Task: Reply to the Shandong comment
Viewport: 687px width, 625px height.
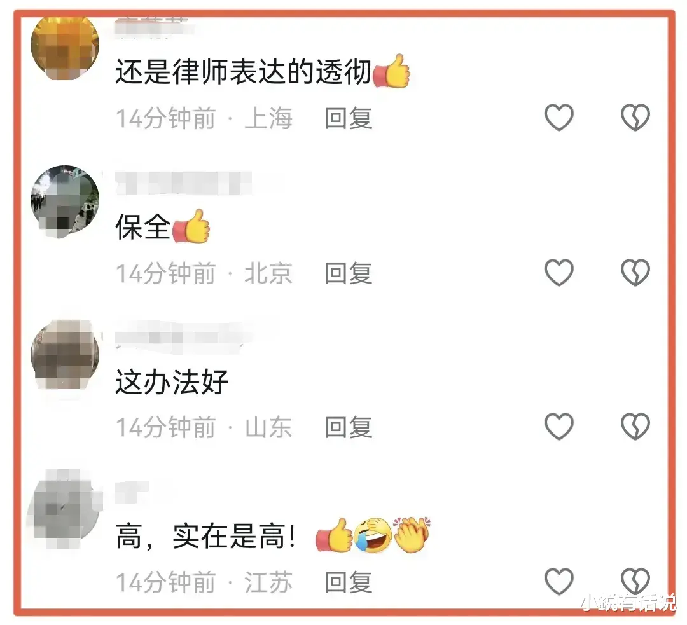Action: point(349,427)
